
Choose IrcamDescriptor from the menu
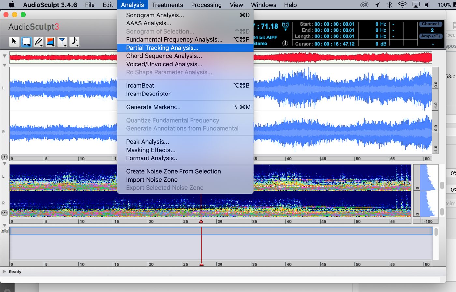[185, 94]
